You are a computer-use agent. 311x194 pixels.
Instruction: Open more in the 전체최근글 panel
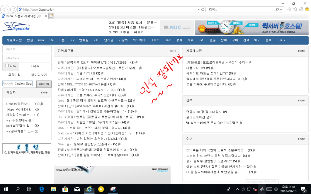173,51
